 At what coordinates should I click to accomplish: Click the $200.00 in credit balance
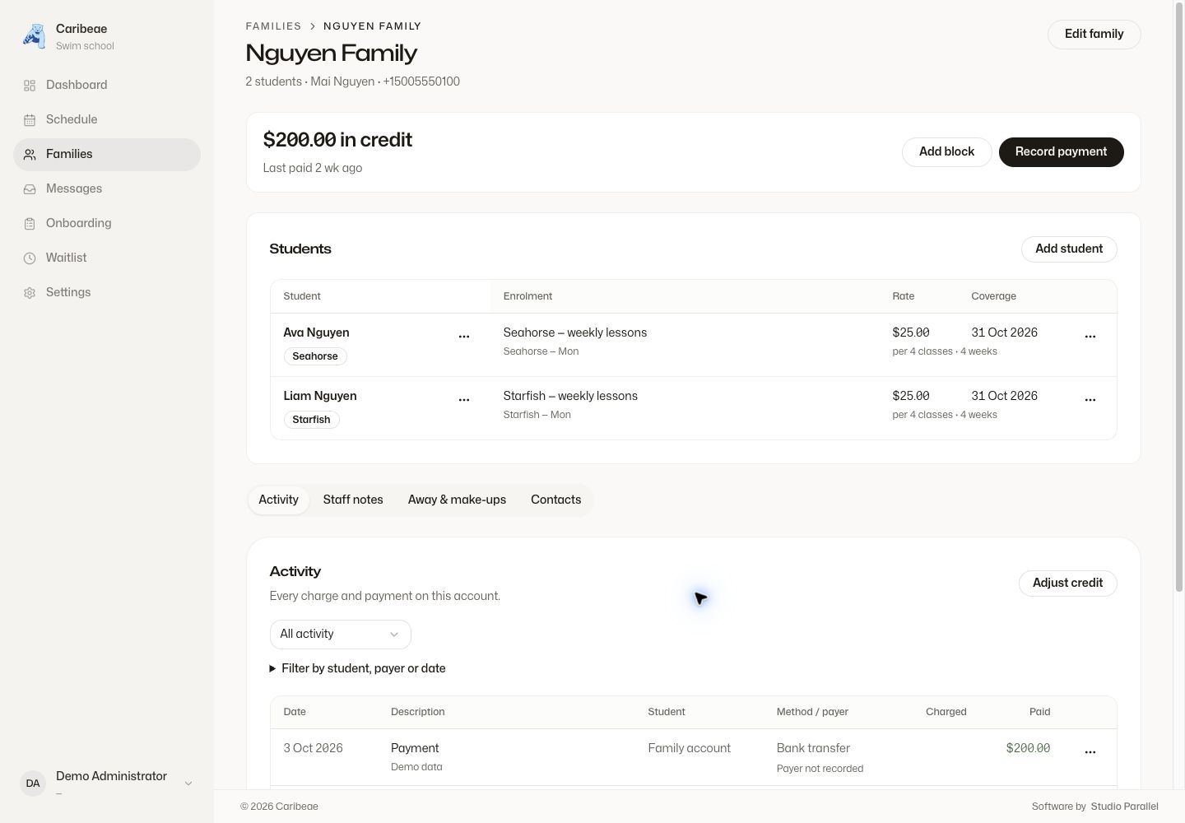point(337,141)
